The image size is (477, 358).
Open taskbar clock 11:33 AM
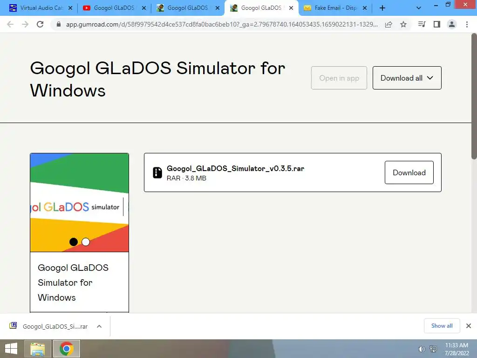(x=457, y=349)
